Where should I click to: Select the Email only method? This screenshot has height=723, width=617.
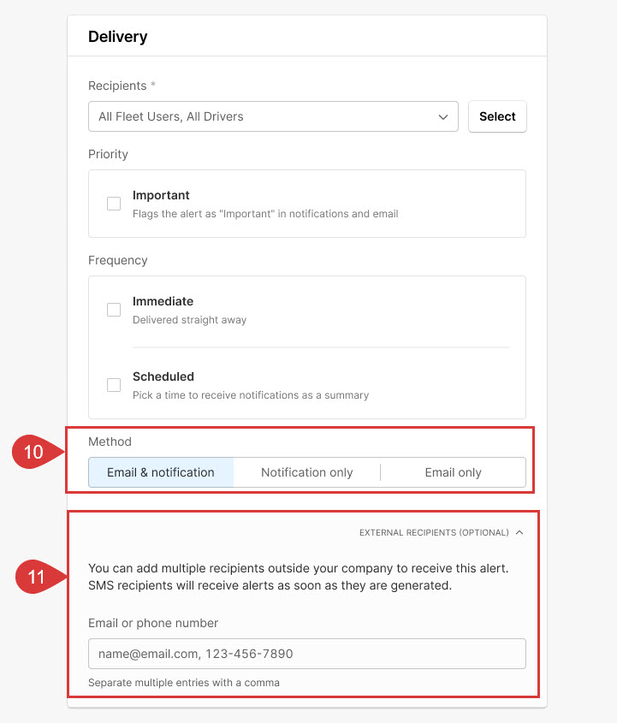click(453, 472)
